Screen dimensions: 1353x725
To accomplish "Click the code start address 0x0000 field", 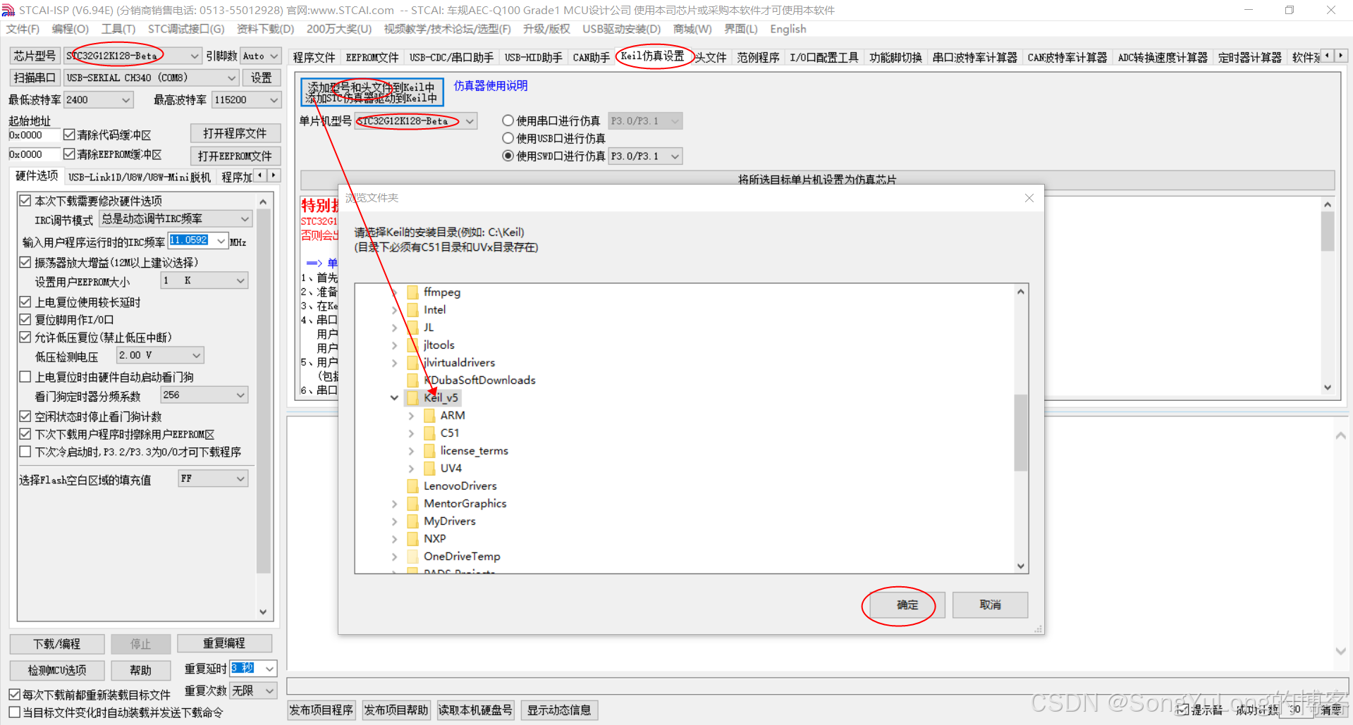I will [34, 135].
